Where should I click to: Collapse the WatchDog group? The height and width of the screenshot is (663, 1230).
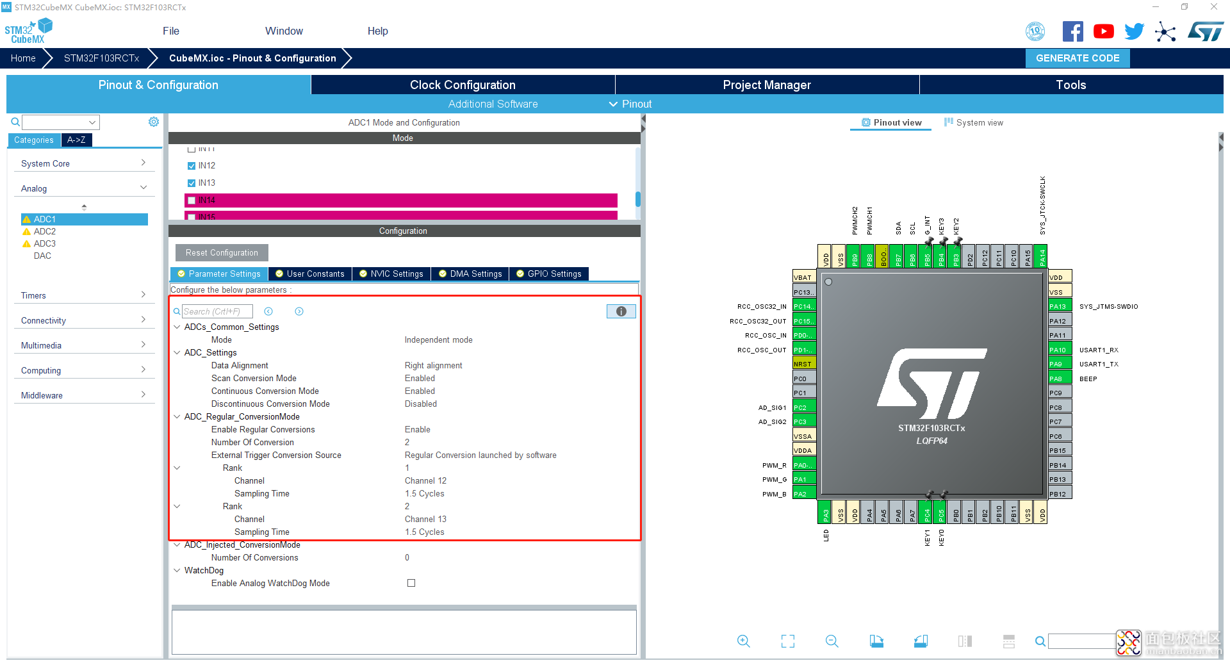[177, 570]
